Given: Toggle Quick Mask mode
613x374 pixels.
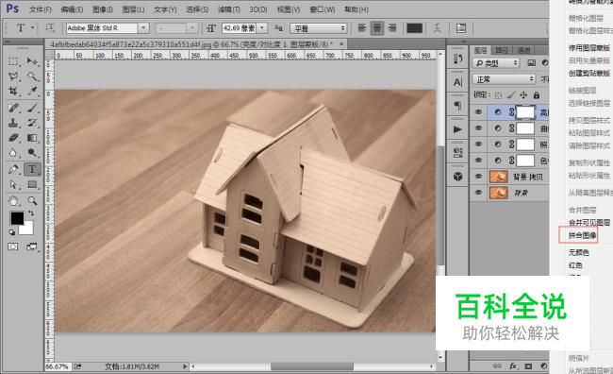Looking at the screenshot, I should 13,246.
